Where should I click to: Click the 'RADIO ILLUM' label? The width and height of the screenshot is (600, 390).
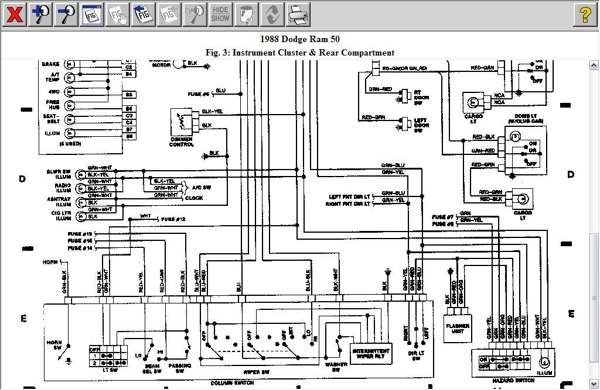63,188
